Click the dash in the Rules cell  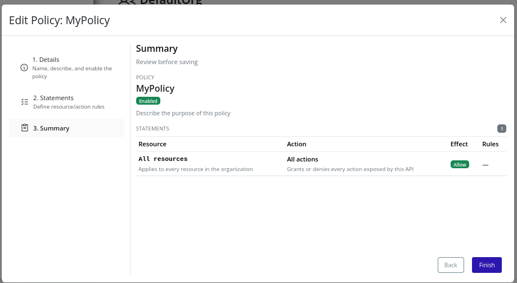485,165
